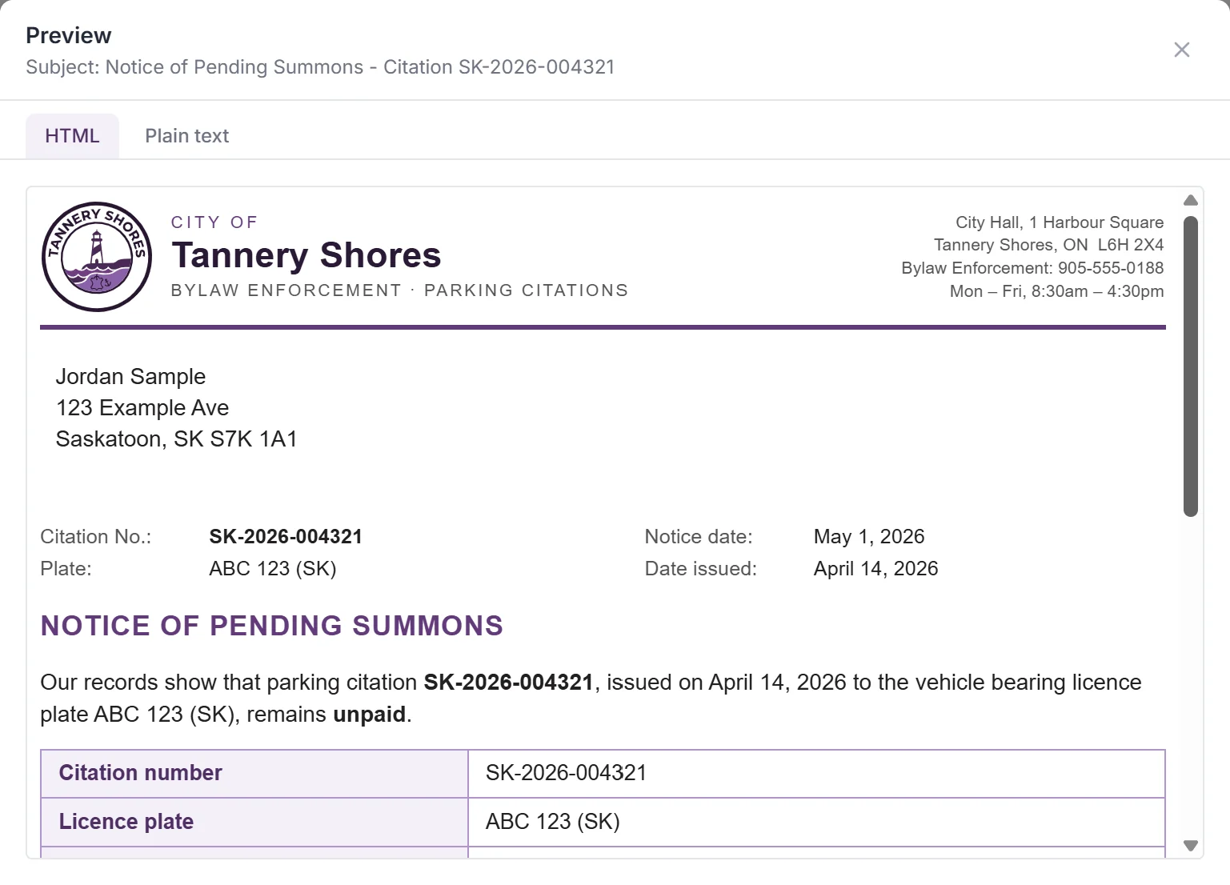Click the NOTICE OF PENDING SUMMONS heading
The image size is (1230, 885).
[x=272, y=626]
